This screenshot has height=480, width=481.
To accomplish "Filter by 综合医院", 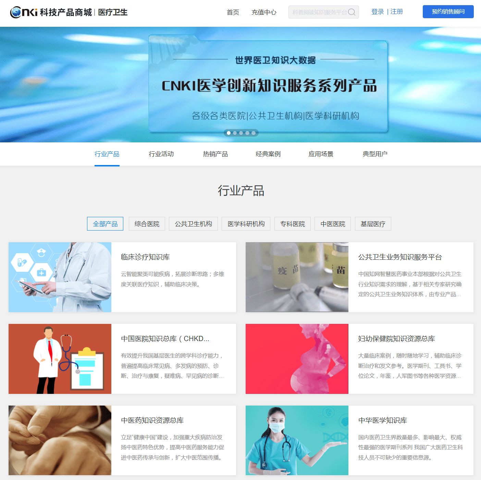I will tap(147, 224).
